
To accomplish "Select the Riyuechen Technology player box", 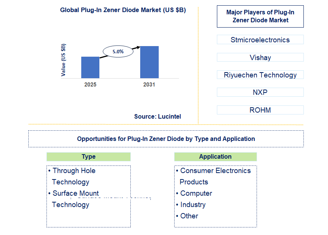I will 260,75.
